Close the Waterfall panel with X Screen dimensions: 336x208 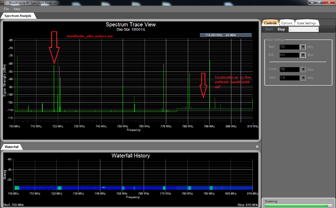[x=257, y=147]
